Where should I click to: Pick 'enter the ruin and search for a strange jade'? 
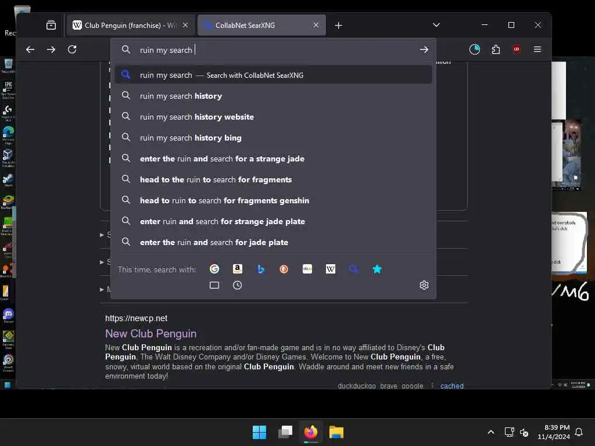(273, 159)
